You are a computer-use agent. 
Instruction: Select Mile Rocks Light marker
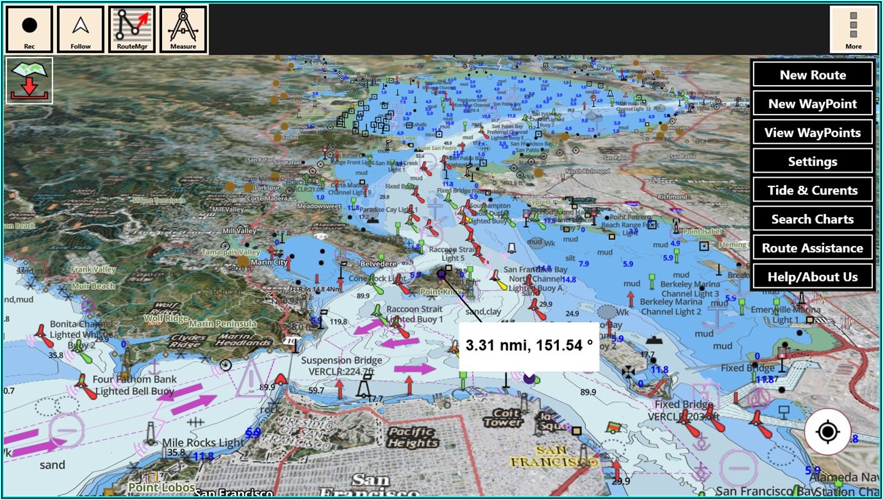(150, 433)
